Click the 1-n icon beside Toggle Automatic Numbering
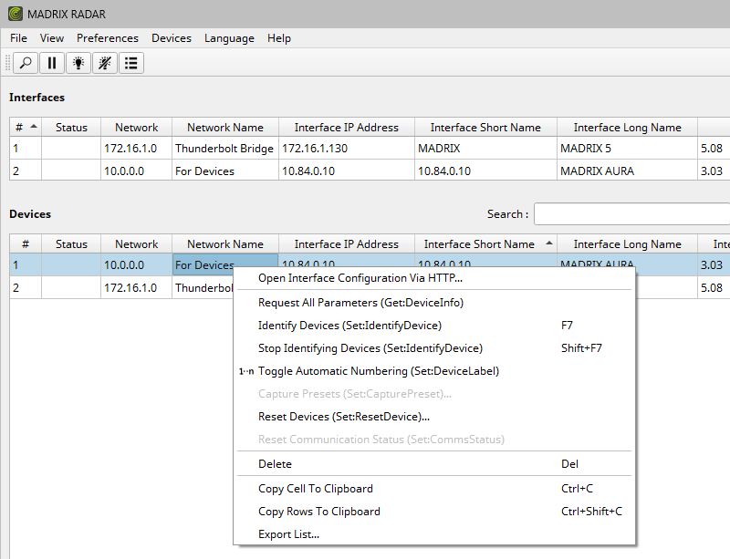Viewport: 730px width, 559px height. (x=246, y=371)
